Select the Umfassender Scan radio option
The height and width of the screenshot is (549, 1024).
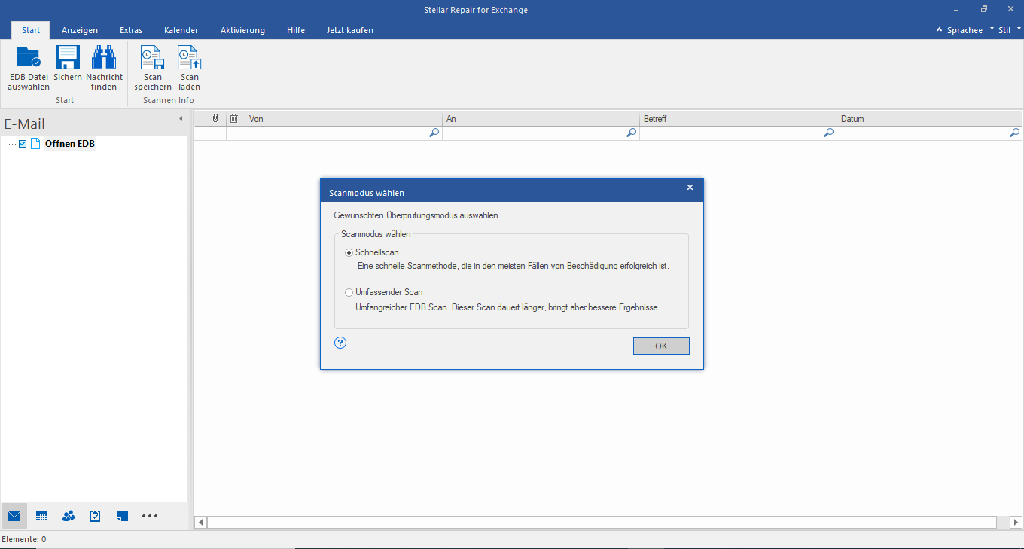349,292
